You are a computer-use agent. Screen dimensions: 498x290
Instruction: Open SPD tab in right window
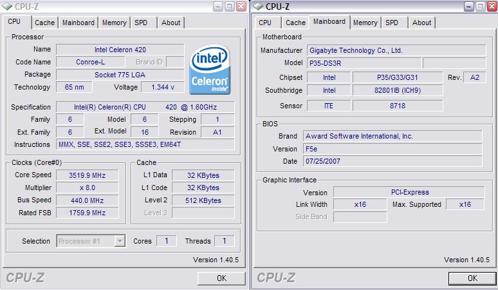392,23
